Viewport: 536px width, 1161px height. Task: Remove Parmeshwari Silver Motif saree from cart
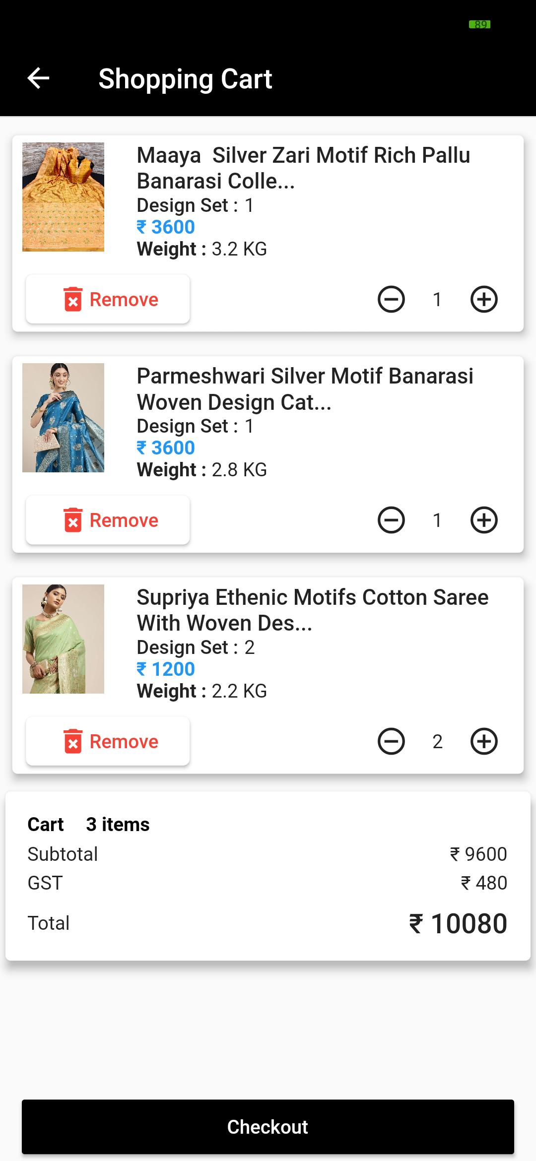(x=108, y=520)
